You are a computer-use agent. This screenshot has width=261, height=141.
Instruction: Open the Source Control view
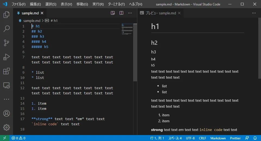coord(6,43)
